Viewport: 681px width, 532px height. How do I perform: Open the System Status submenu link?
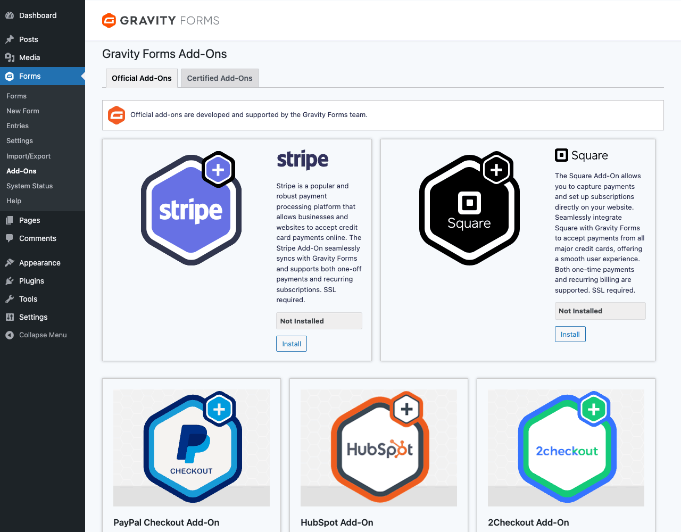pos(30,186)
